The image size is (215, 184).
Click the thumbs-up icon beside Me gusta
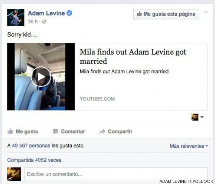(x=10, y=131)
